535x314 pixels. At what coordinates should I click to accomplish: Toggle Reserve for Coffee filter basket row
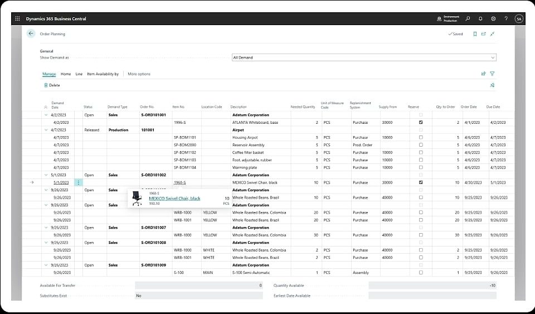[421, 152]
